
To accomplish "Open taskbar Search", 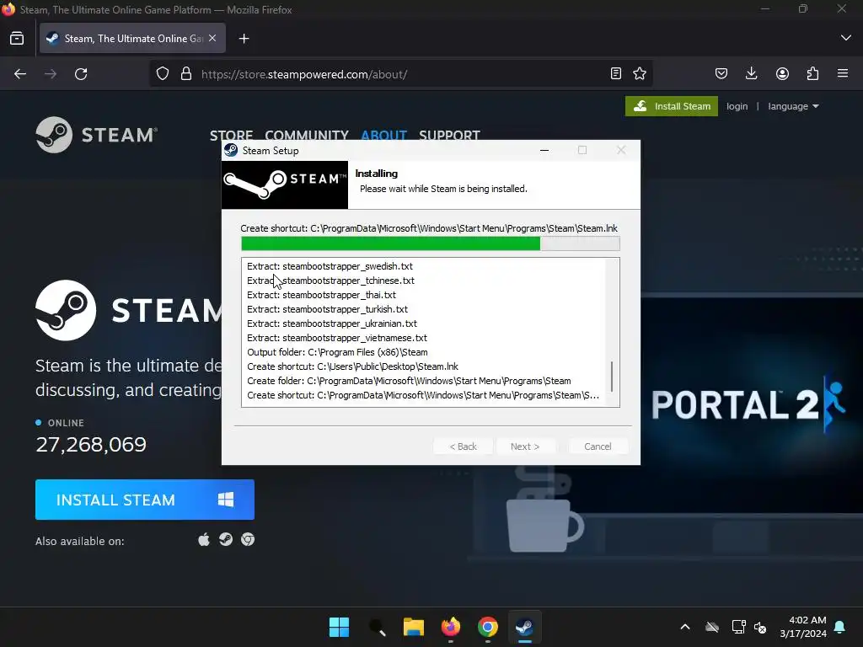I will 377,627.
